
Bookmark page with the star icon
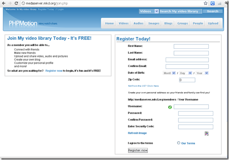click(205, 3)
